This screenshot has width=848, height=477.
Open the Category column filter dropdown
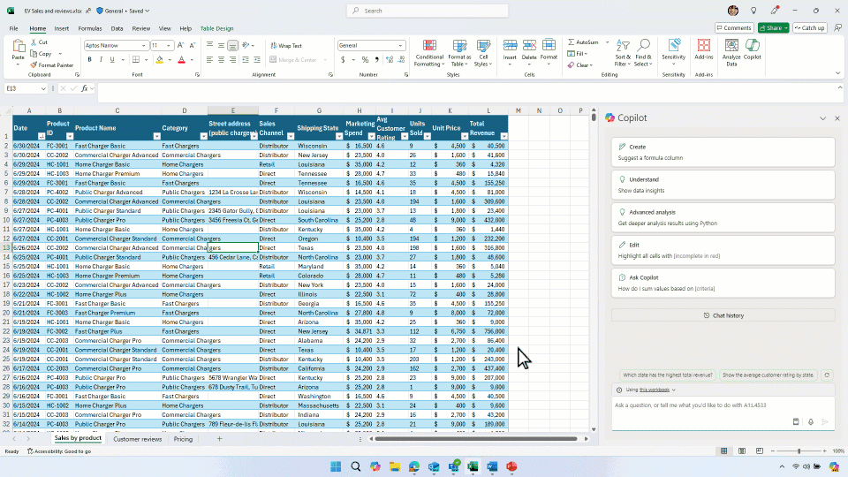point(203,136)
